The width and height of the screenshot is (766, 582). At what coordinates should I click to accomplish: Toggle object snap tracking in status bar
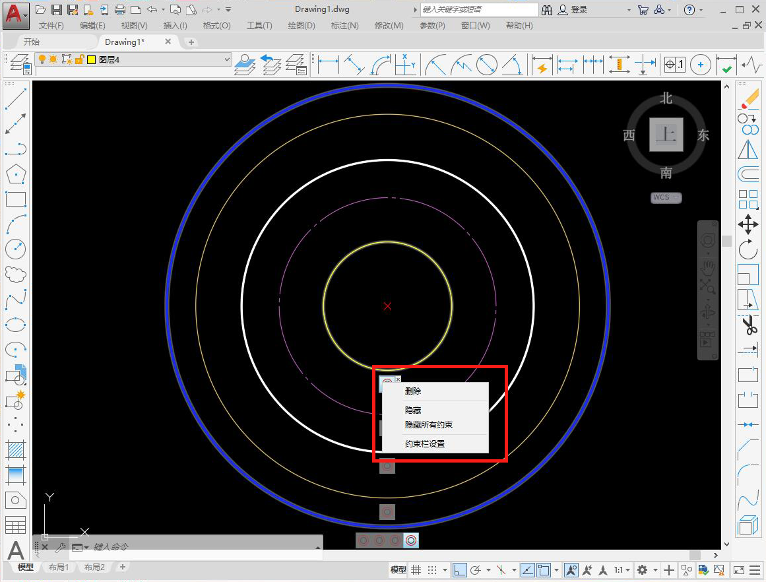pos(528,569)
